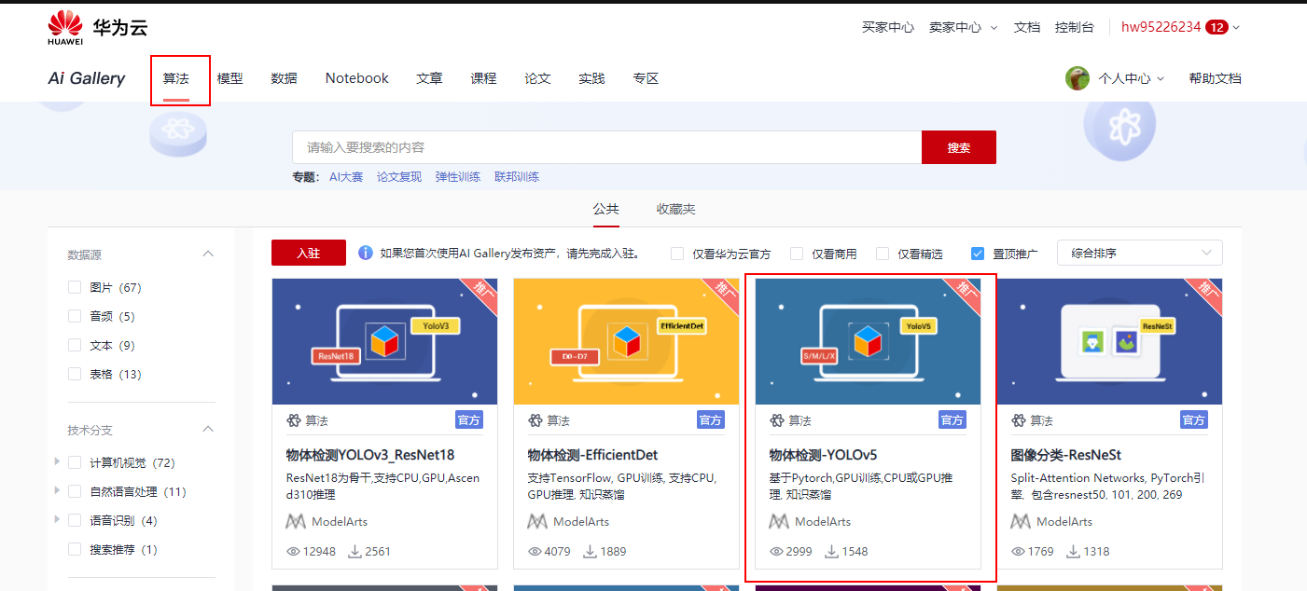This screenshot has width=1307, height=591.
Task: Click algorithm type icon on YOLOv5 card
Action: pyautogui.click(x=776, y=420)
